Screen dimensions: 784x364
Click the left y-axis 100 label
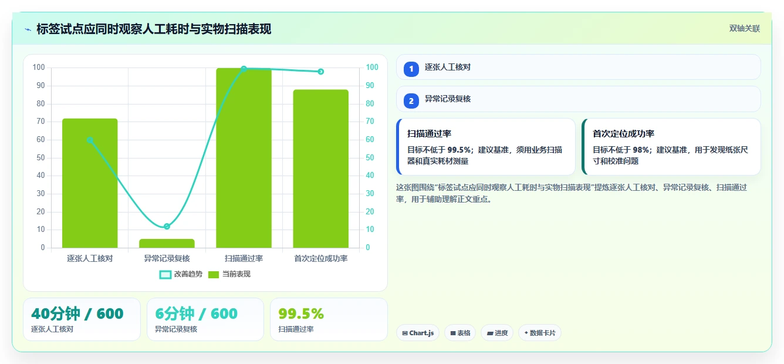pyautogui.click(x=39, y=68)
